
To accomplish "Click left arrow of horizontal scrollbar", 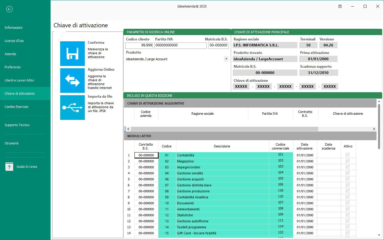I will [x=128, y=129].
